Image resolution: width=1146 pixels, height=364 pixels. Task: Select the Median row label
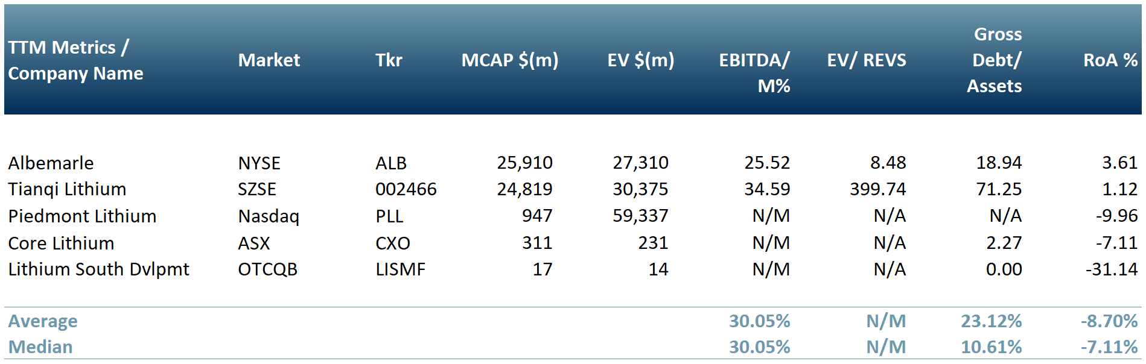(40, 347)
